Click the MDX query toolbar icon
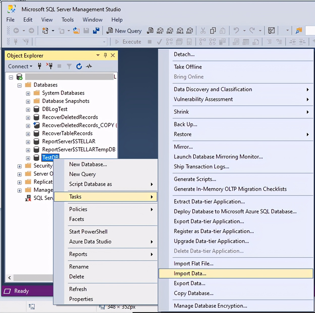Screen dimensions: 315x313 pos(160,31)
